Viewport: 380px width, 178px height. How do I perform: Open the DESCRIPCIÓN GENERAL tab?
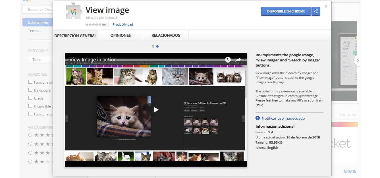coord(75,36)
